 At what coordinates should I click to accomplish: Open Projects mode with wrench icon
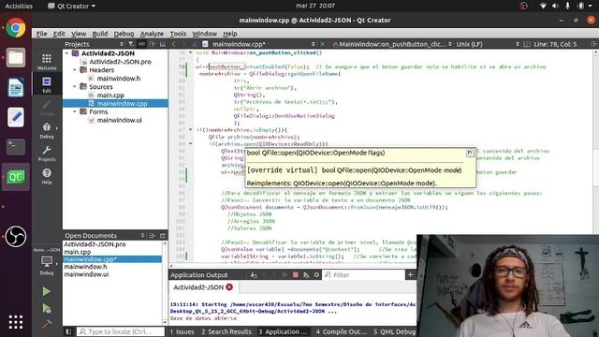click(47, 154)
